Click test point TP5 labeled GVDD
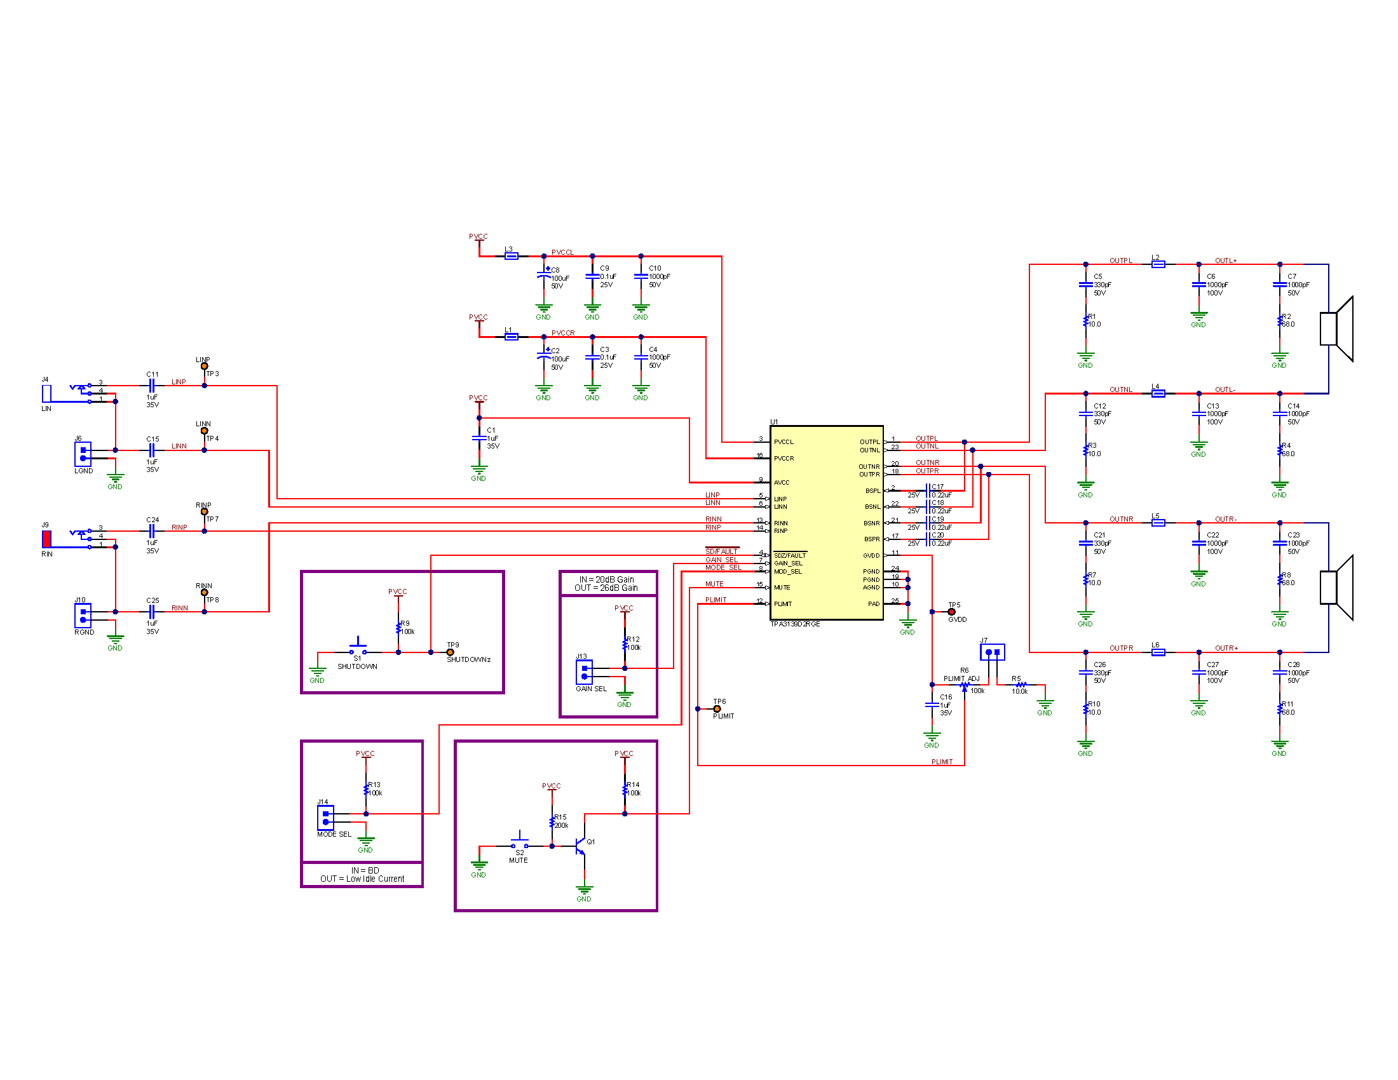Image resolution: width=1398 pixels, height=1080 pixels. (953, 611)
